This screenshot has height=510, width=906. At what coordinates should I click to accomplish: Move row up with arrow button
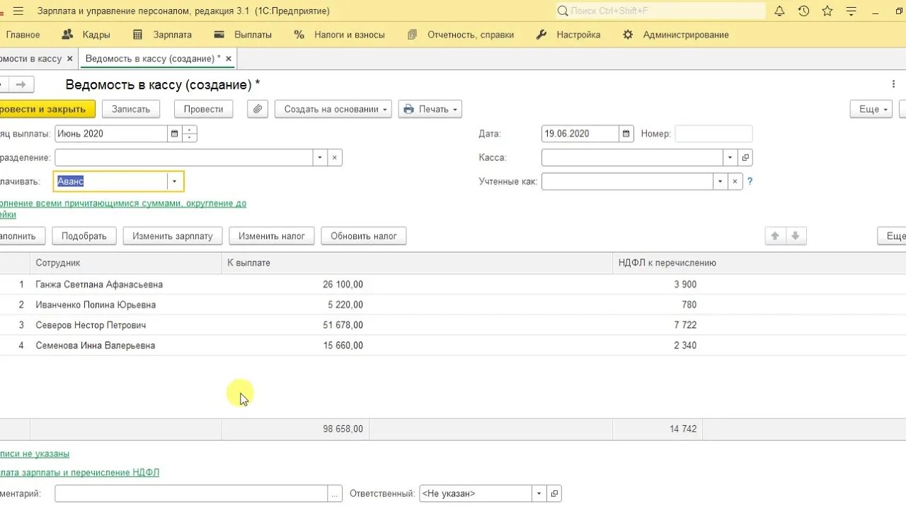(775, 236)
